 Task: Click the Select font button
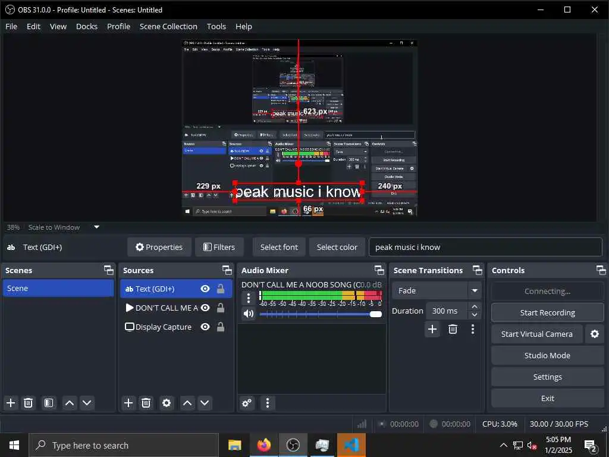pyautogui.click(x=279, y=247)
